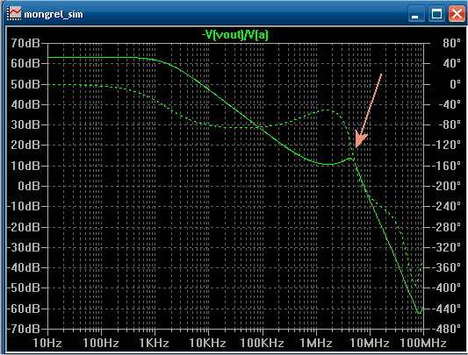The height and width of the screenshot is (355, 468).
Task: Click the -120° phase axis label
Action: pos(446,146)
